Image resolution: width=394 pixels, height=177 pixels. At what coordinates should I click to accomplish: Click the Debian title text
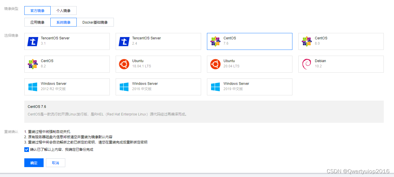click(x=321, y=61)
